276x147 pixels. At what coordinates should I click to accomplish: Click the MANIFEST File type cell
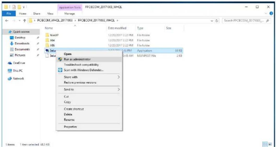[x=147, y=56]
